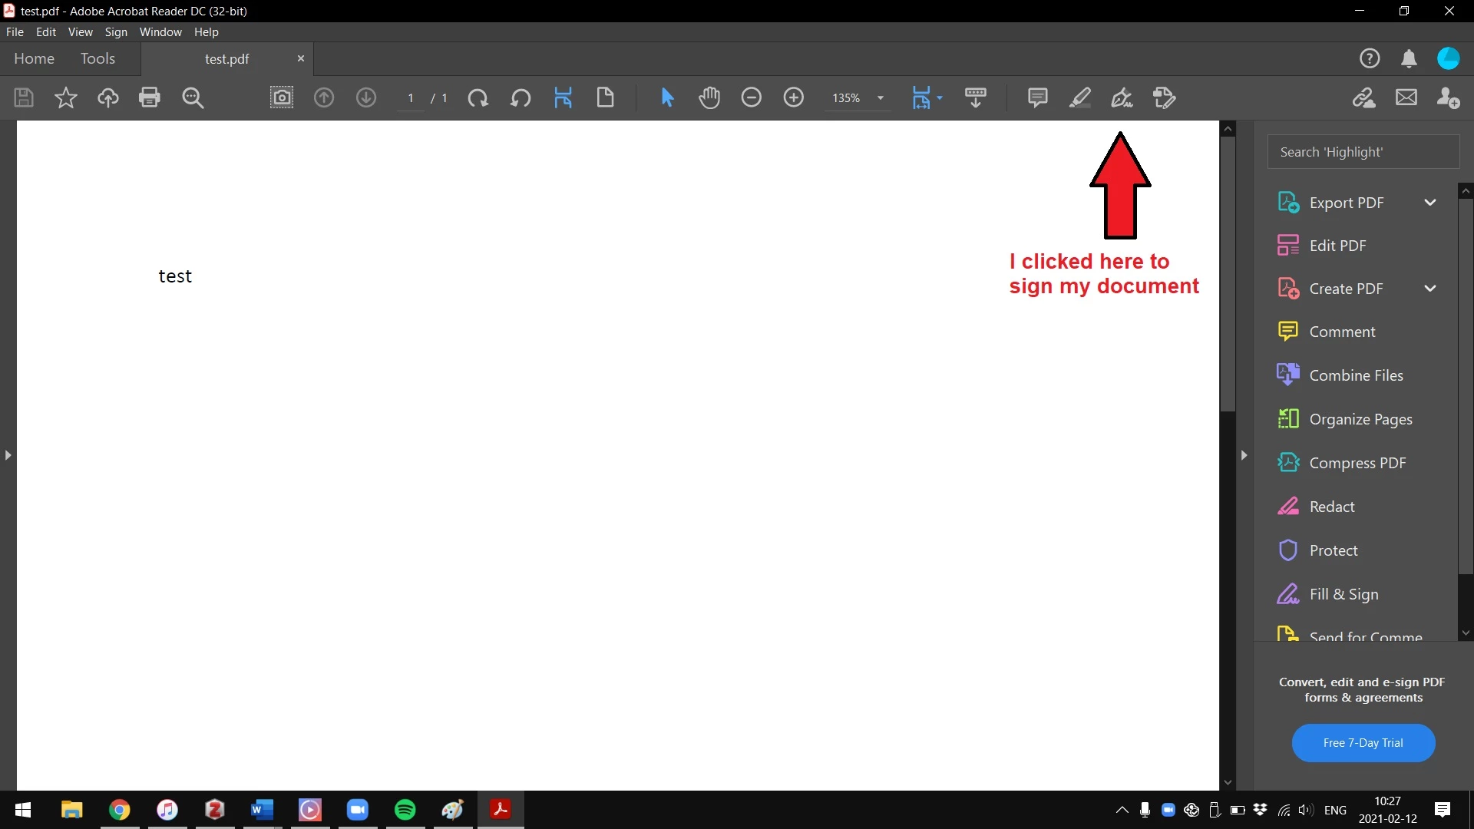The width and height of the screenshot is (1474, 829).
Task: Click the Print file icon
Action: click(x=150, y=98)
